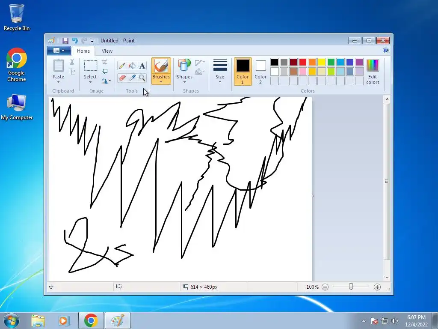Select the Magnifier tool
The height and width of the screenshot is (329, 438).
coord(142,78)
